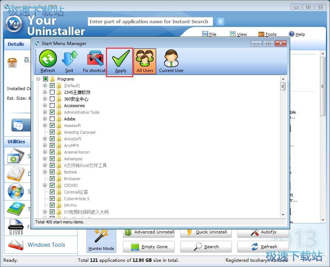Click the recycle box icon in Details
The width and height of the screenshot is (330, 267).
tap(12, 62)
